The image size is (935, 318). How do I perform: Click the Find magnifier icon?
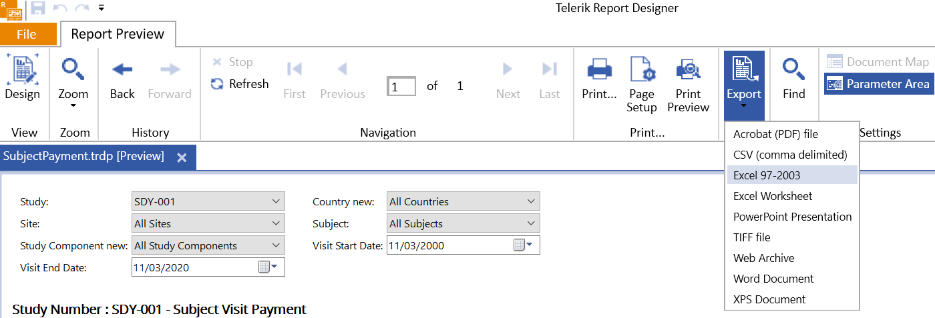pos(793,69)
